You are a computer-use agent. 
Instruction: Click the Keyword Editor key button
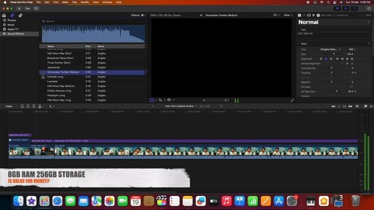[x=27, y=8]
